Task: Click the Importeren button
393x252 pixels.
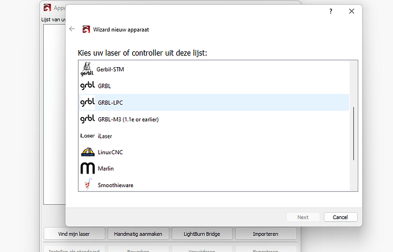Action: click(x=265, y=234)
